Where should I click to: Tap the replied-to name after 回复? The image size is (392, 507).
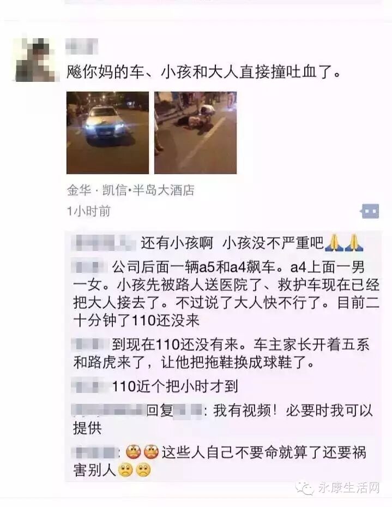188,411
